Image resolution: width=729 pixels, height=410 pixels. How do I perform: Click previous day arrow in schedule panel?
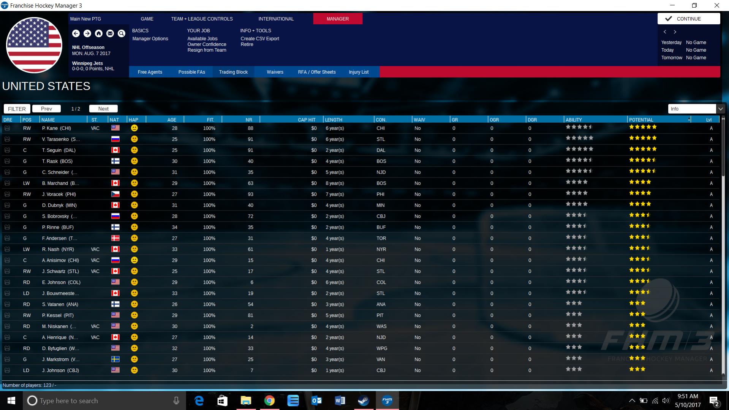pyautogui.click(x=665, y=32)
